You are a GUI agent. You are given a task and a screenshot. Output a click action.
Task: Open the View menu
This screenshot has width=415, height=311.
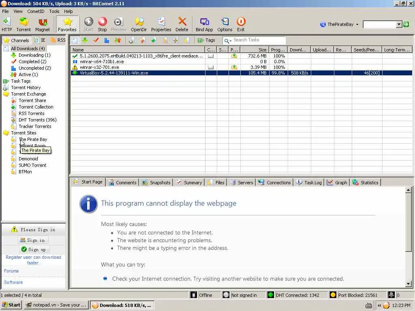coord(18,11)
